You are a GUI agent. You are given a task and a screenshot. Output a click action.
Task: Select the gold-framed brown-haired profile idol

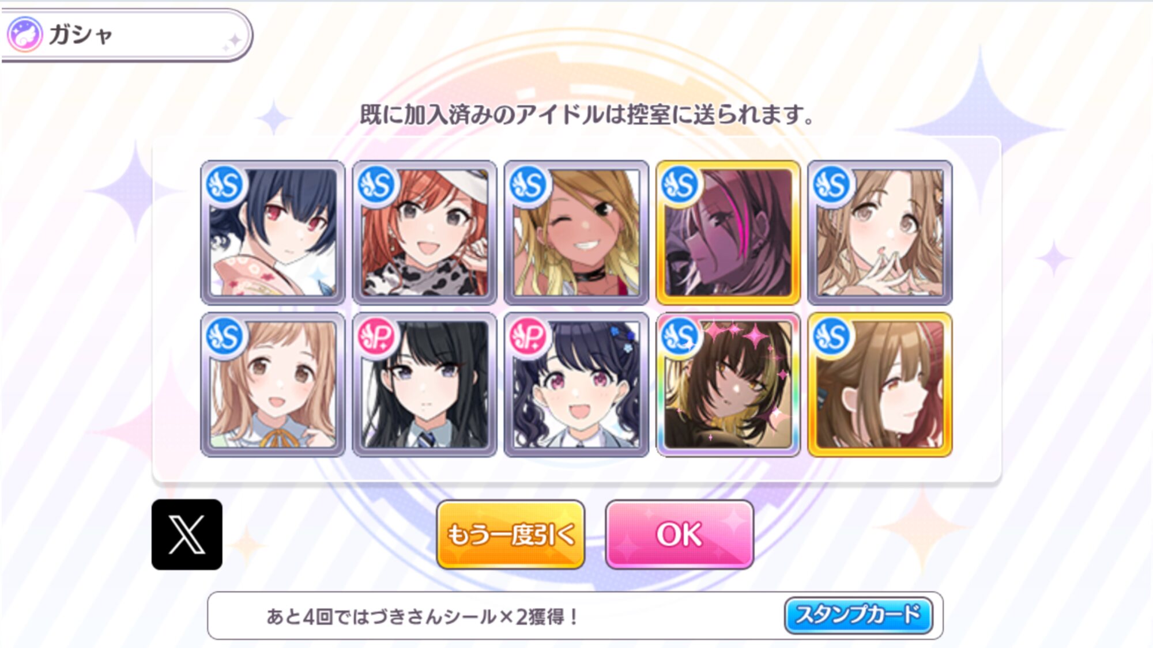[x=880, y=385]
